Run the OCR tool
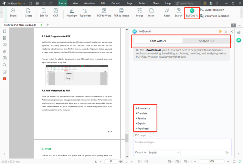The height and width of the screenshot is (164, 243). click(x=56, y=13)
